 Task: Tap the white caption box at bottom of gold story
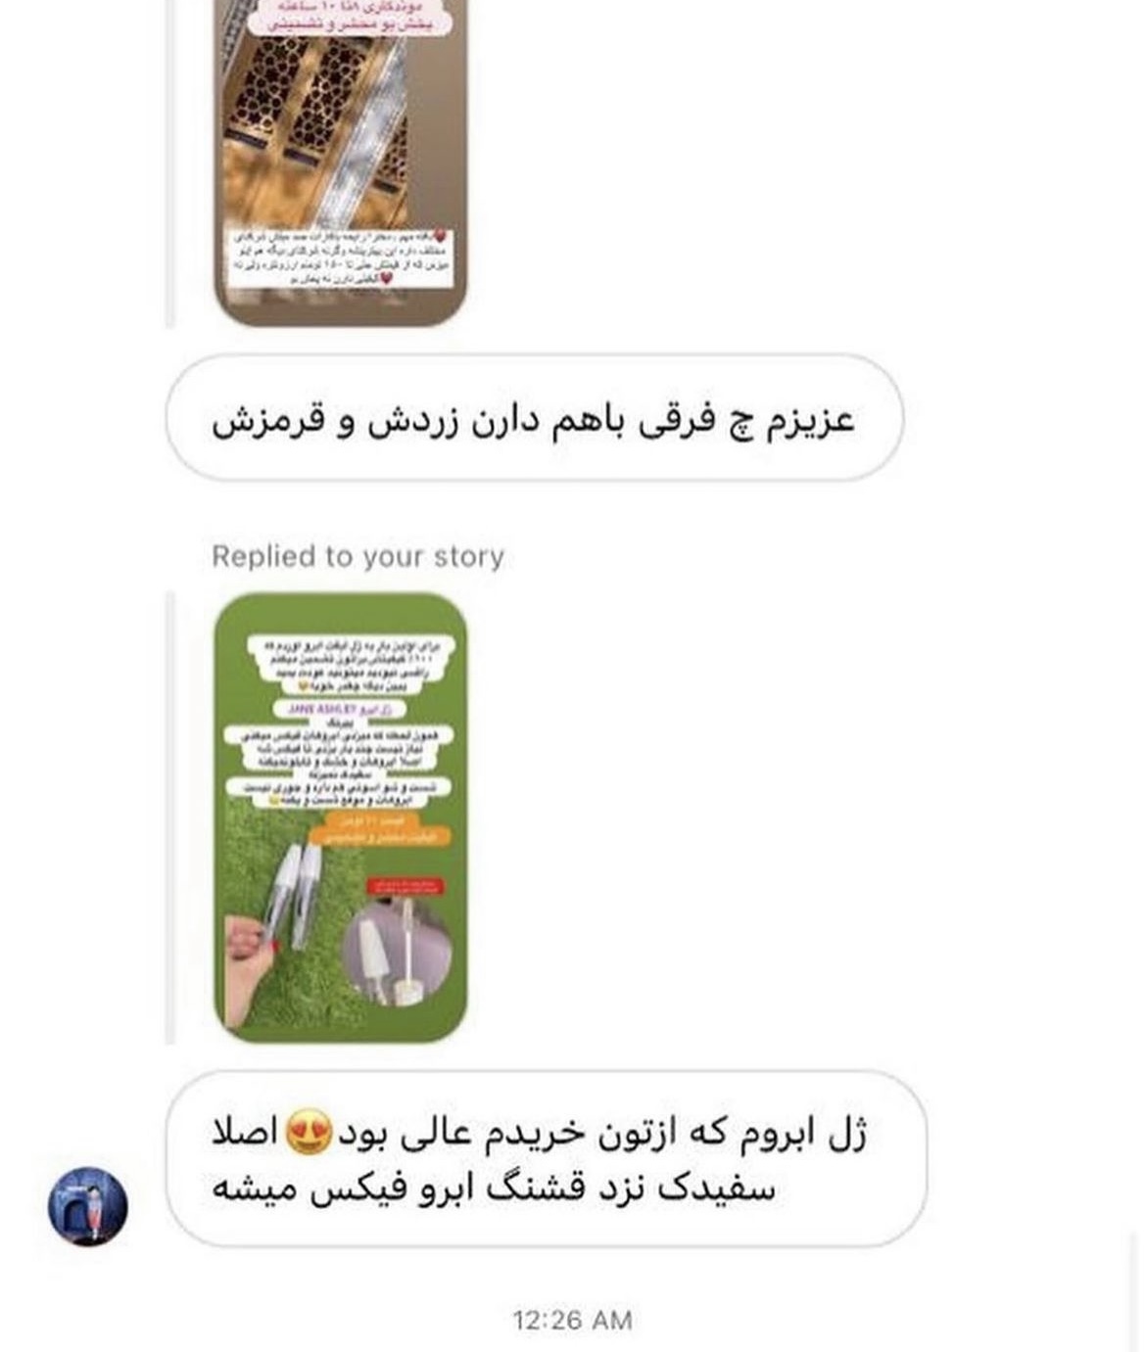pos(340,259)
